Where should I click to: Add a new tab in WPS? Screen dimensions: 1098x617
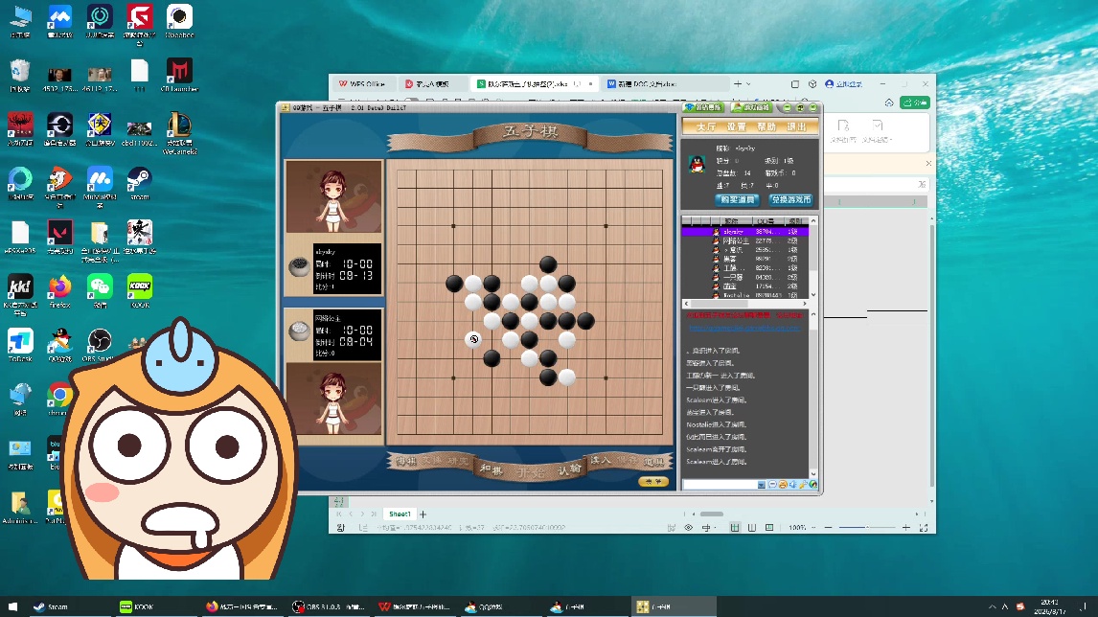pyautogui.click(x=738, y=83)
